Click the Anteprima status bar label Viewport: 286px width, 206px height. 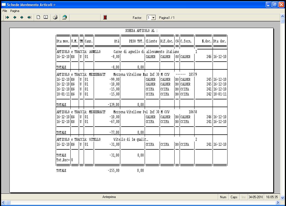[x=109, y=197]
